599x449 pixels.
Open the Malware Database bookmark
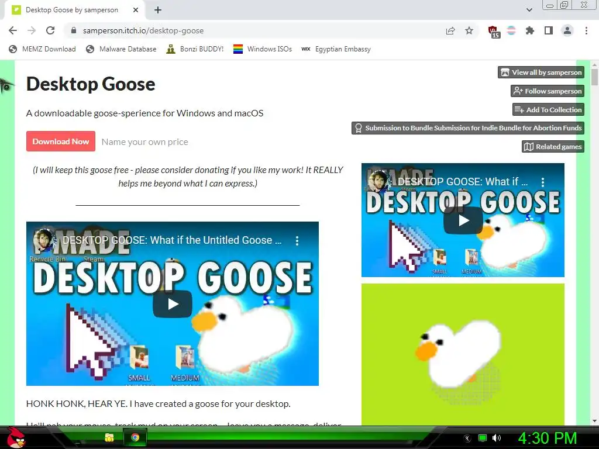pos(122,49)
